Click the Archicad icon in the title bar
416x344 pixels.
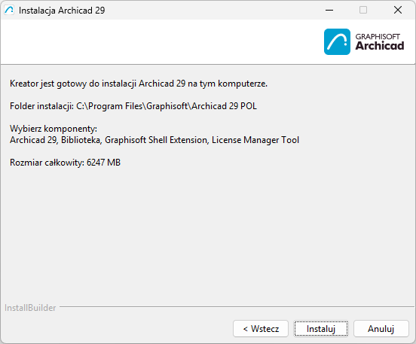point(9,10)
